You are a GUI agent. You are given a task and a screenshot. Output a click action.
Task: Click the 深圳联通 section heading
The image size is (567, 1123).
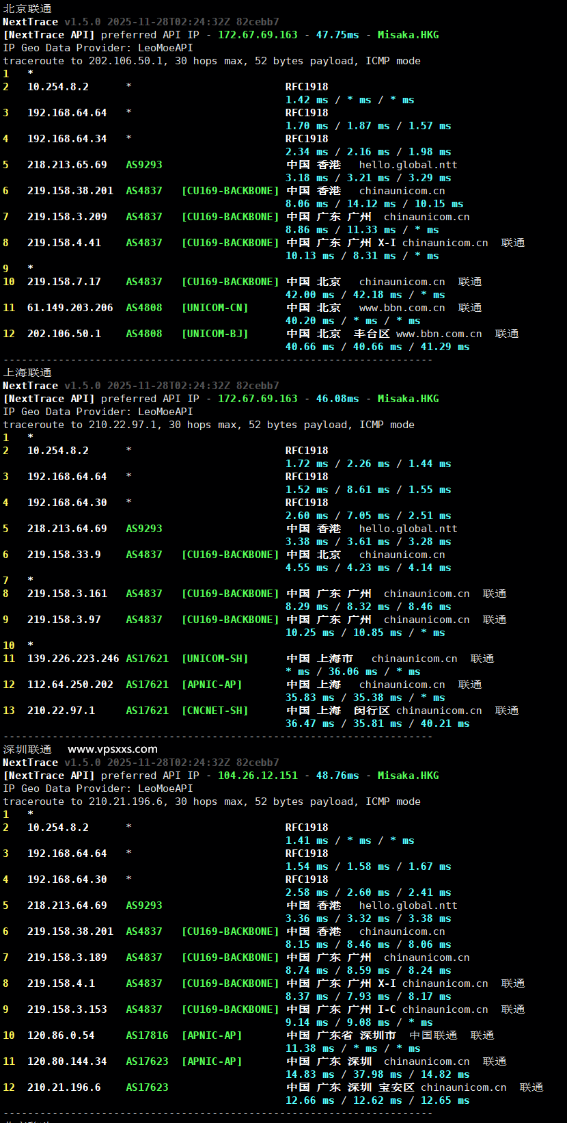click(x=27, y=750)
